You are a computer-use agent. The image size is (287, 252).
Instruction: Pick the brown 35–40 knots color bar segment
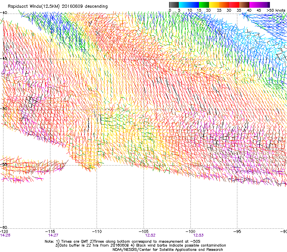point(244,5)
